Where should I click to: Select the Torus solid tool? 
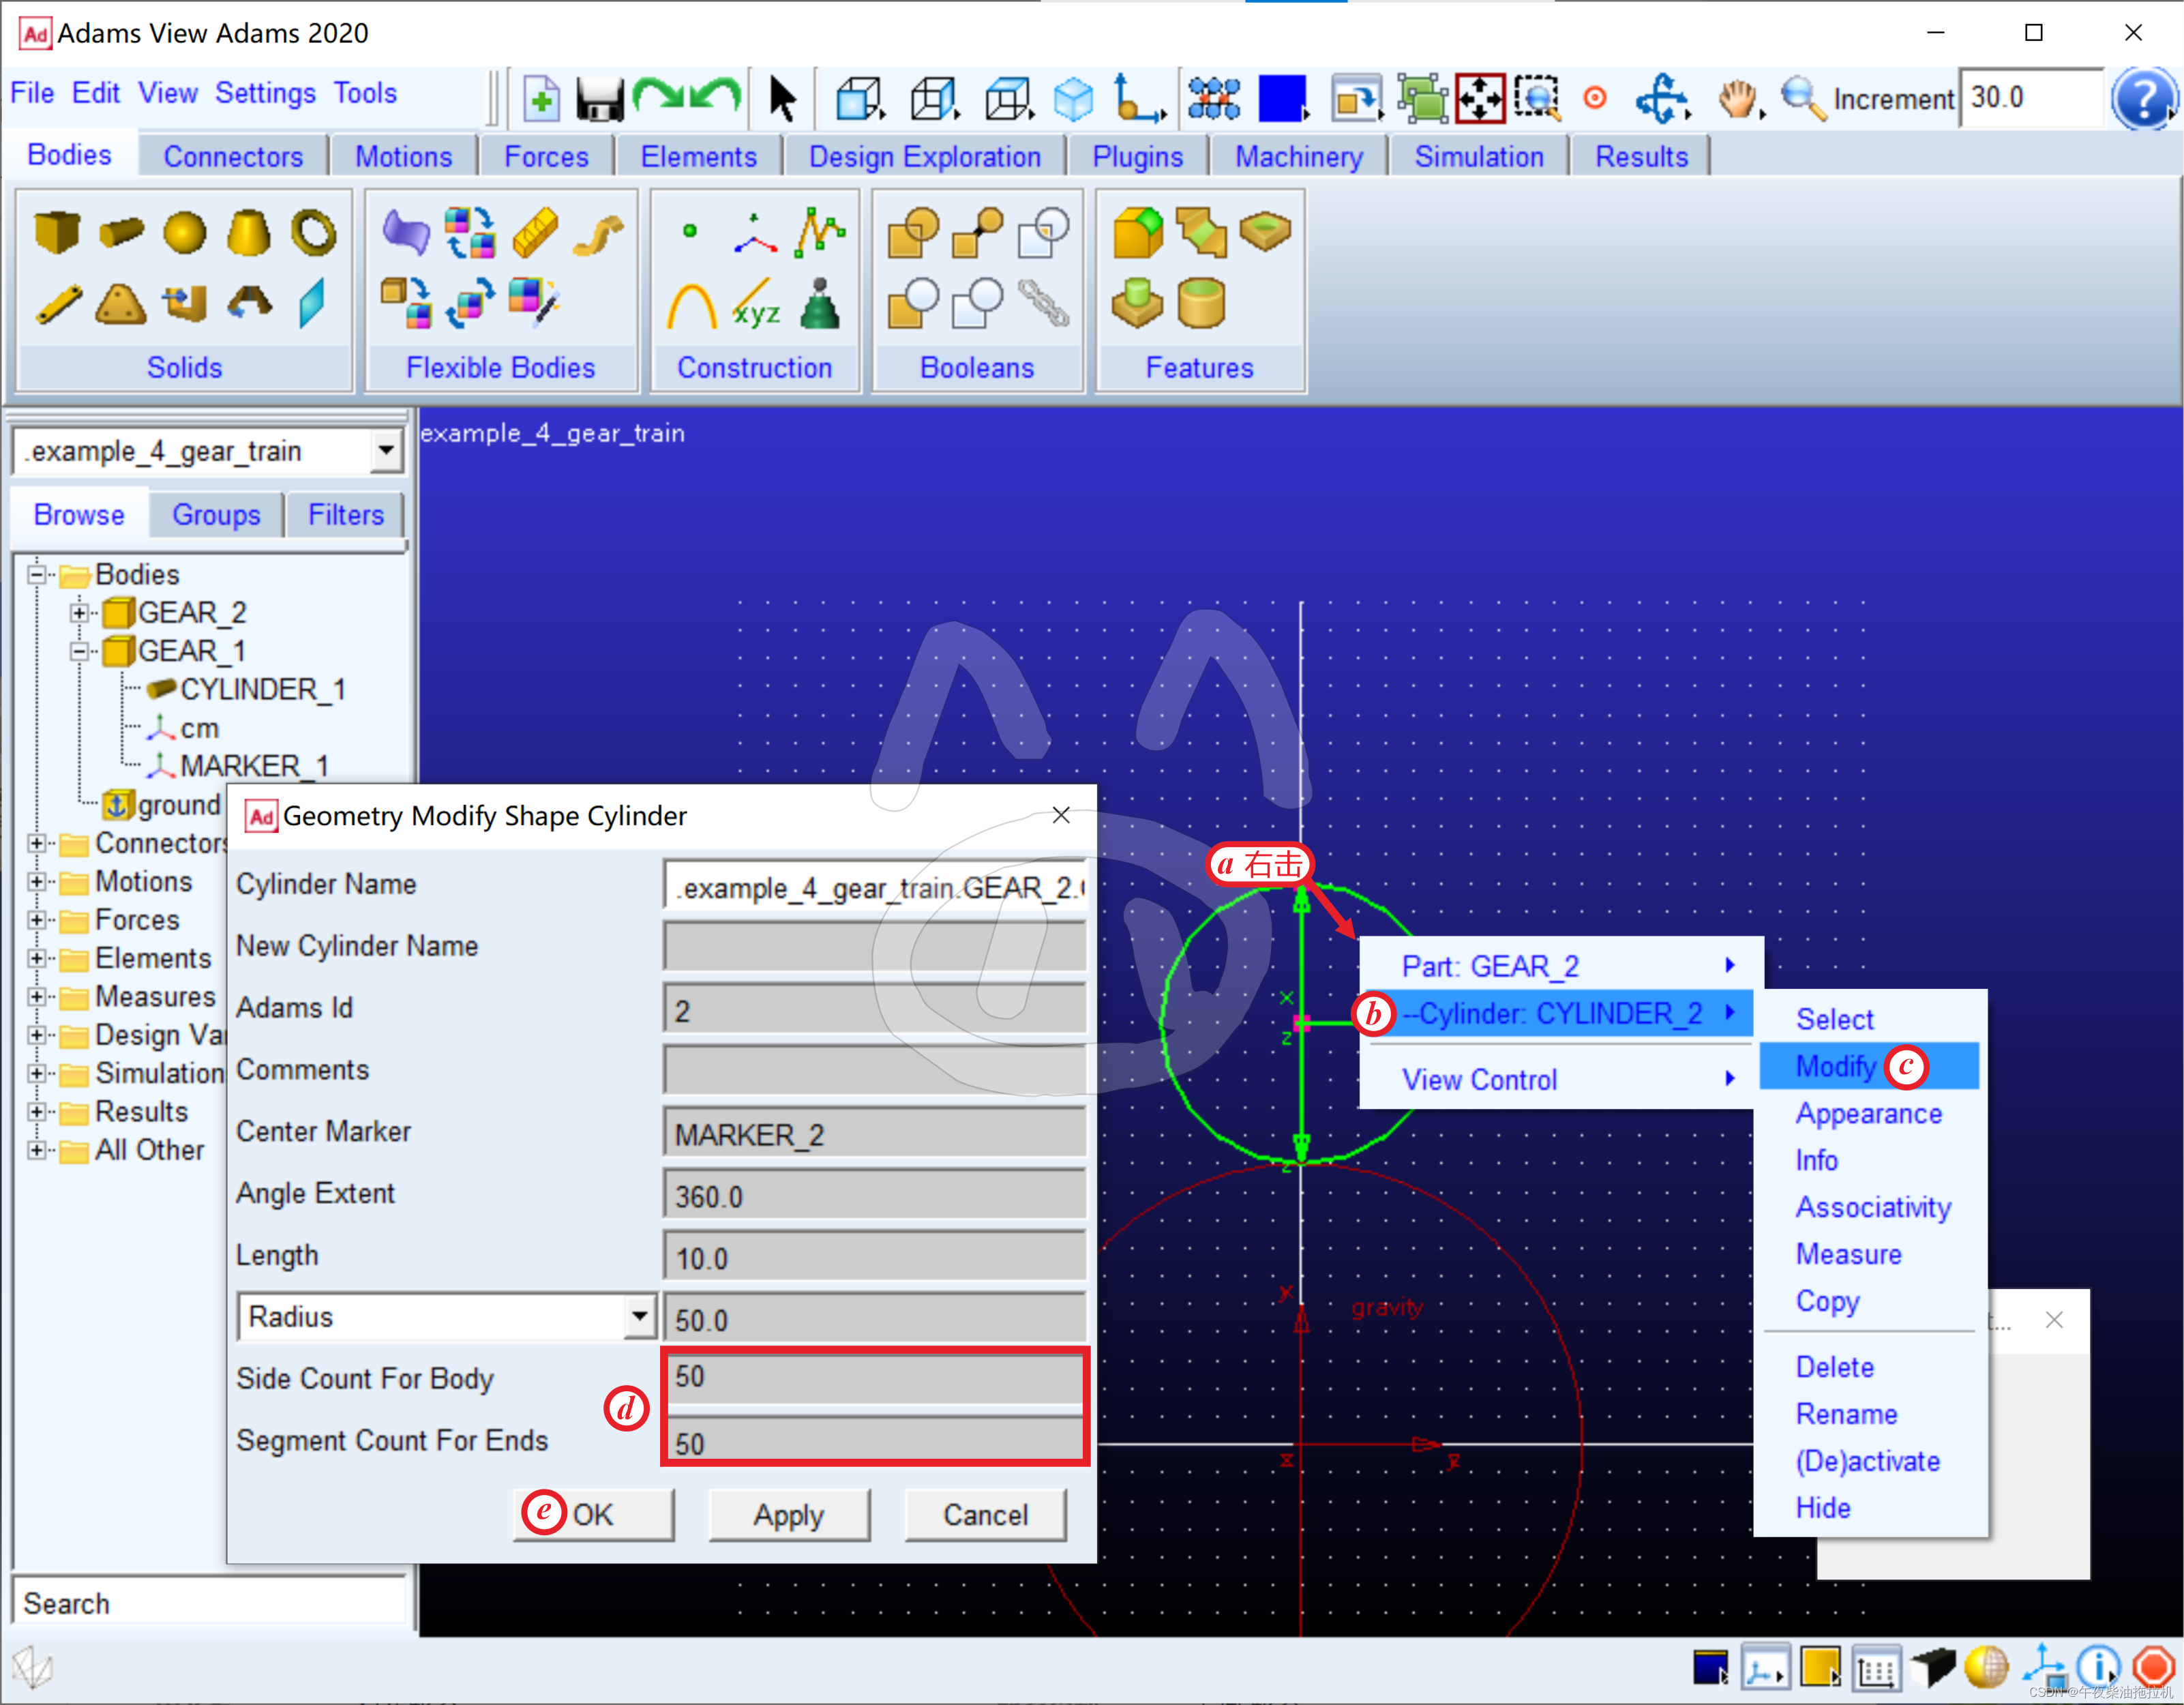[313, 232]
